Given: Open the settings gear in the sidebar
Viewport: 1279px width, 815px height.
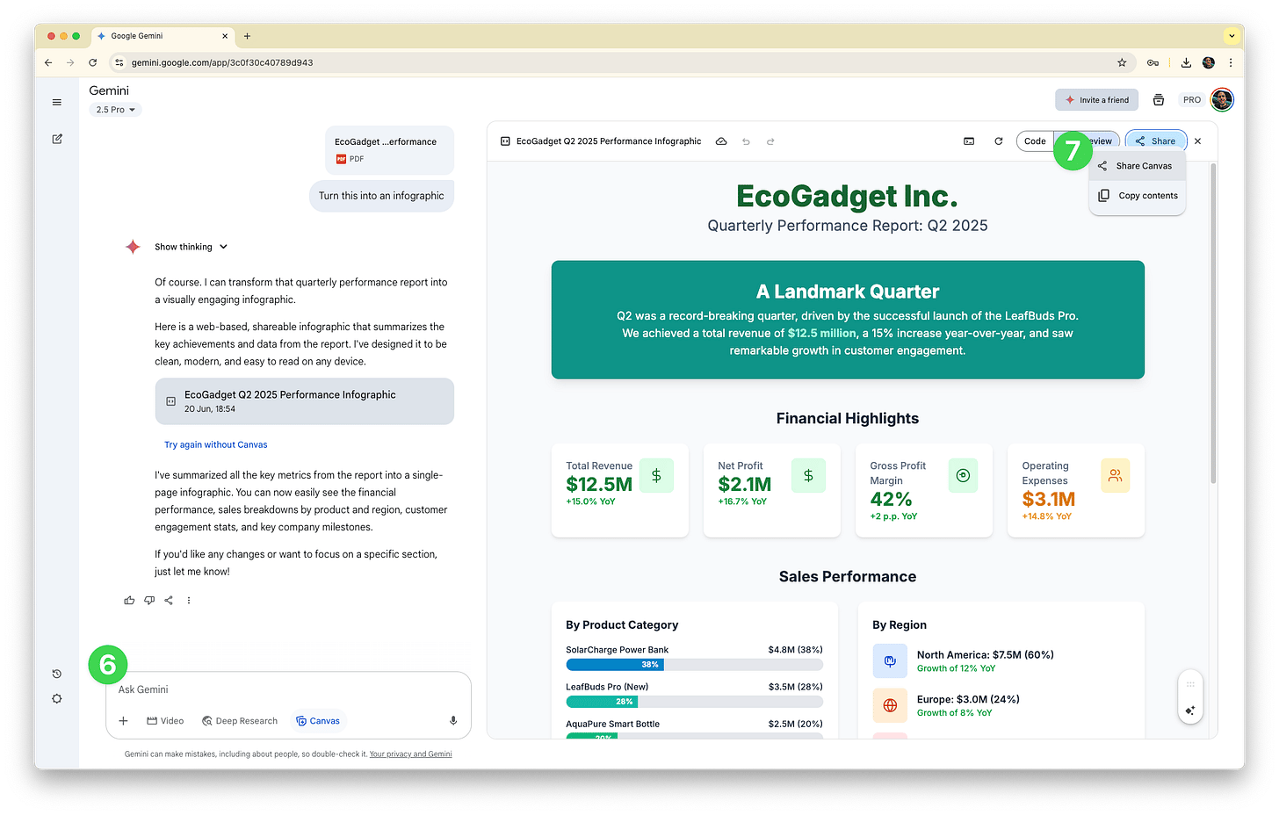Looking at the screenshot, I should 57,699.
